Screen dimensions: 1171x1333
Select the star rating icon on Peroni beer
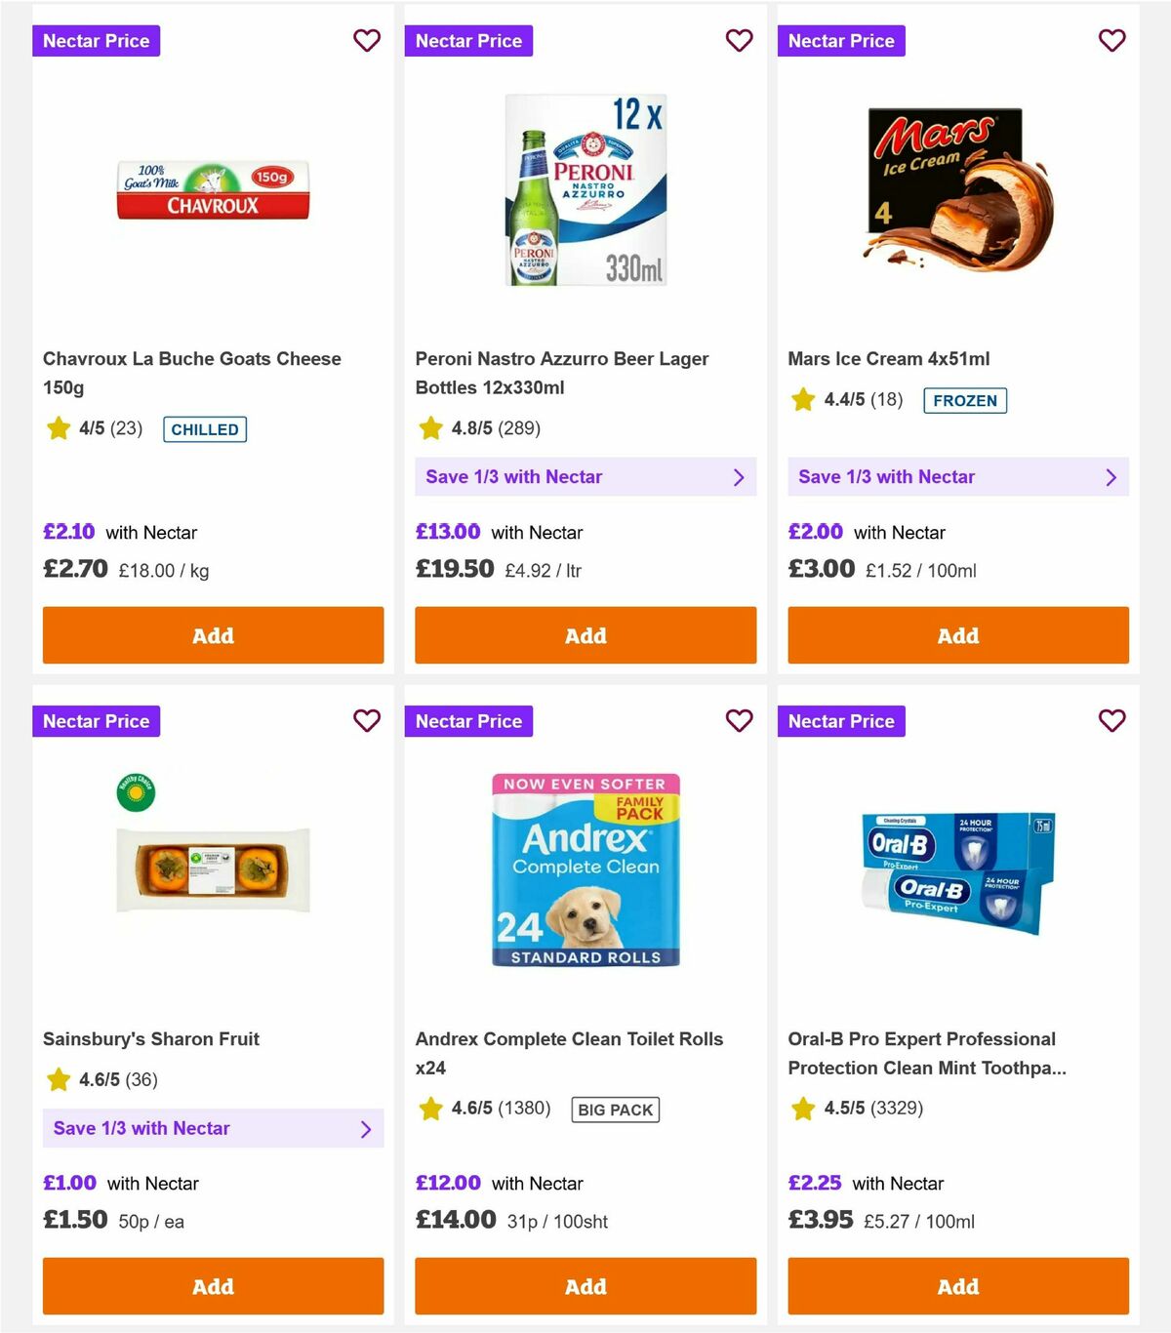[430, 427]
